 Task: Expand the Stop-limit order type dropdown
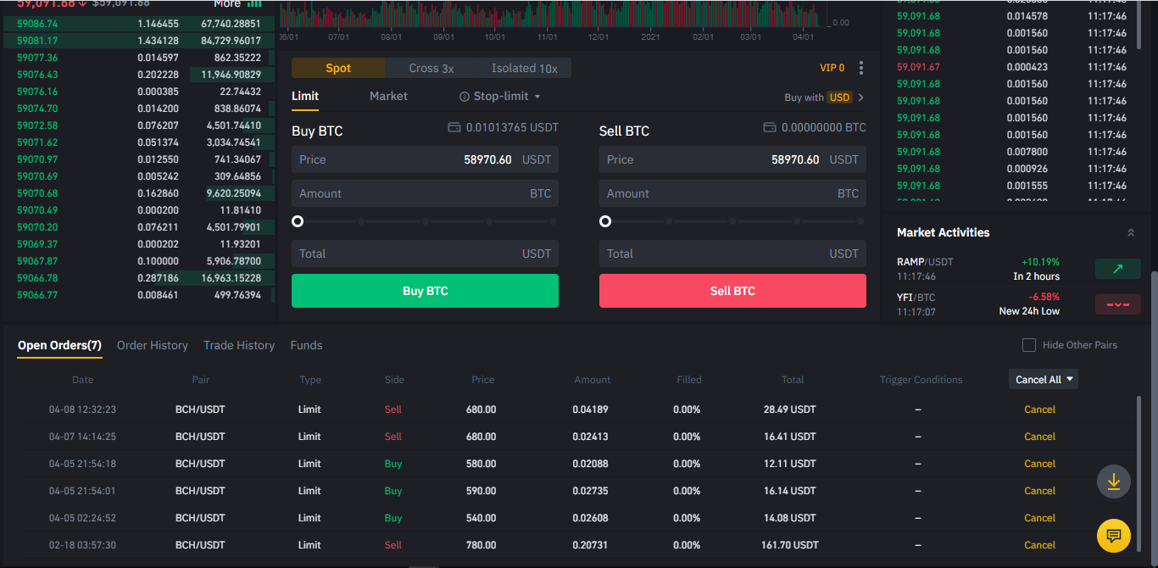pyautogui.click(x=537, y=97)
